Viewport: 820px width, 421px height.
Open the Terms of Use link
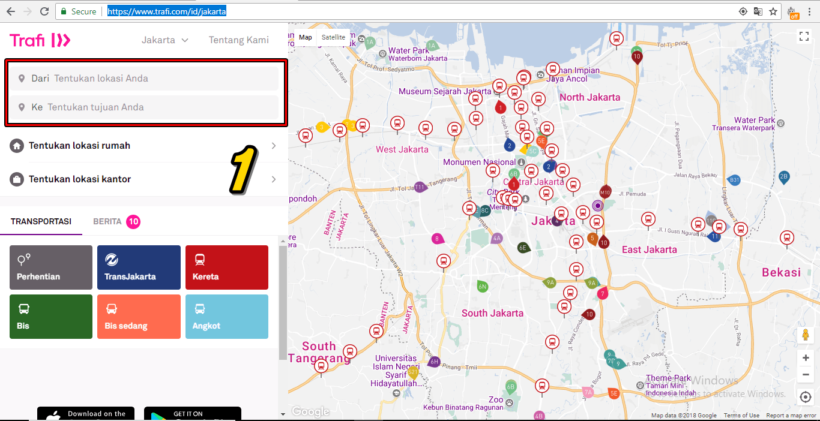click(741, 416)
